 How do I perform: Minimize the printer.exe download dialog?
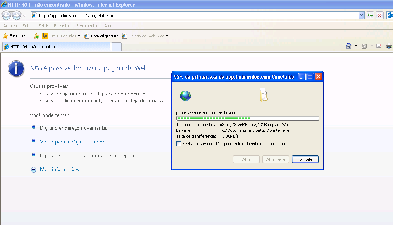301,77
